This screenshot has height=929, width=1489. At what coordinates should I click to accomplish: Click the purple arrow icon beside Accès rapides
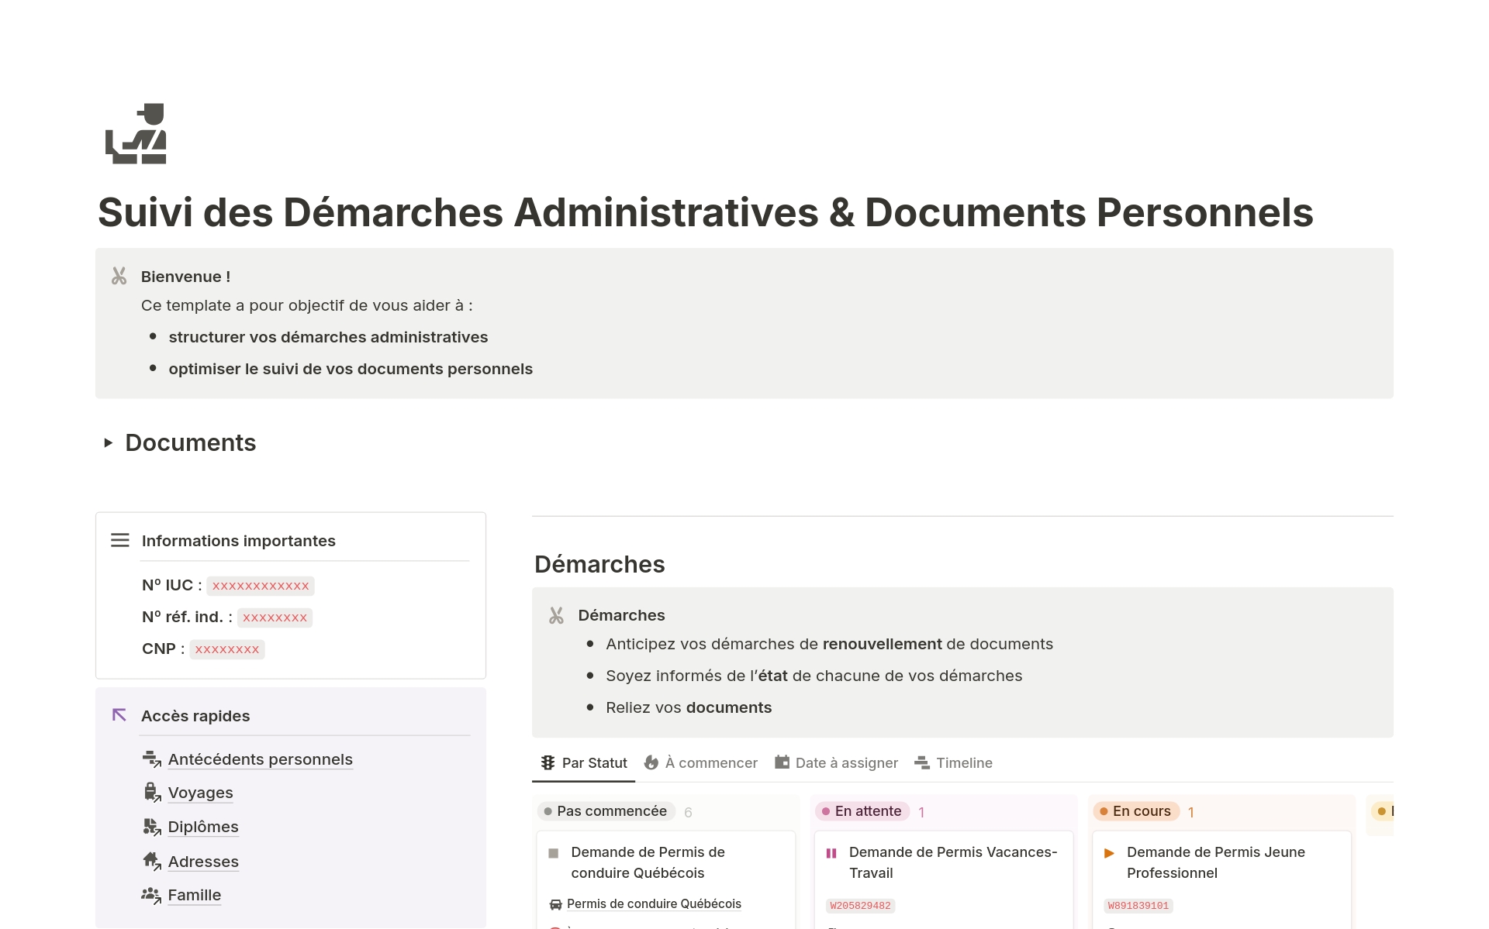[x=119, y=714]
